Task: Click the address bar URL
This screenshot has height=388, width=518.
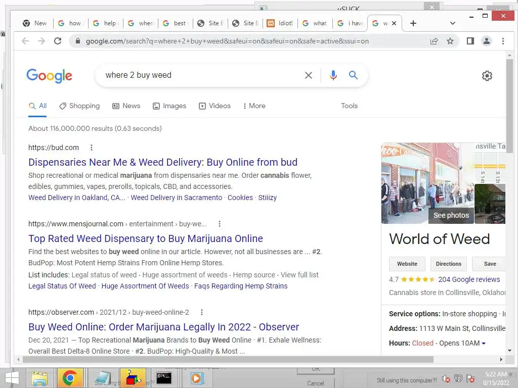Action: coord(227,41)
